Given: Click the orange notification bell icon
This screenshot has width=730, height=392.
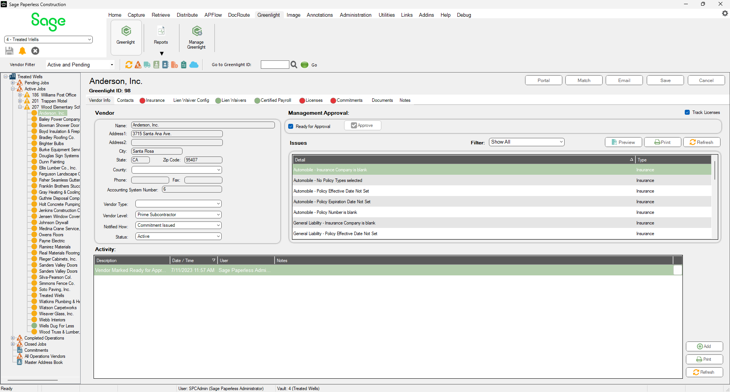Looking at the screenshot, I should 22,51.
